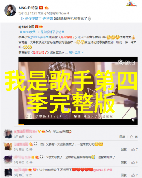Open @SING-许诗茵 mention in last comment
This screenshot has height=178, width=142.
coord(103,170)
